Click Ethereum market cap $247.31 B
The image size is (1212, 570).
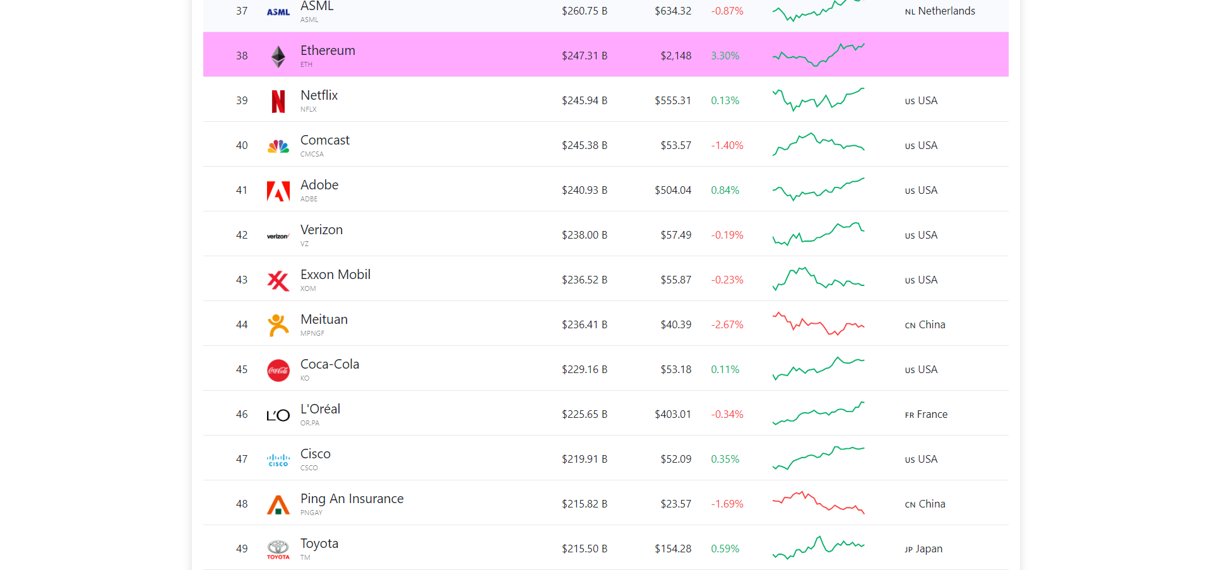tap(585, 56)
